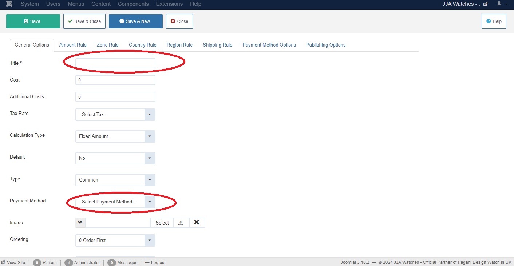Expand the Payment Method dropdown
The image size is (514, 266).
(115, 202)
